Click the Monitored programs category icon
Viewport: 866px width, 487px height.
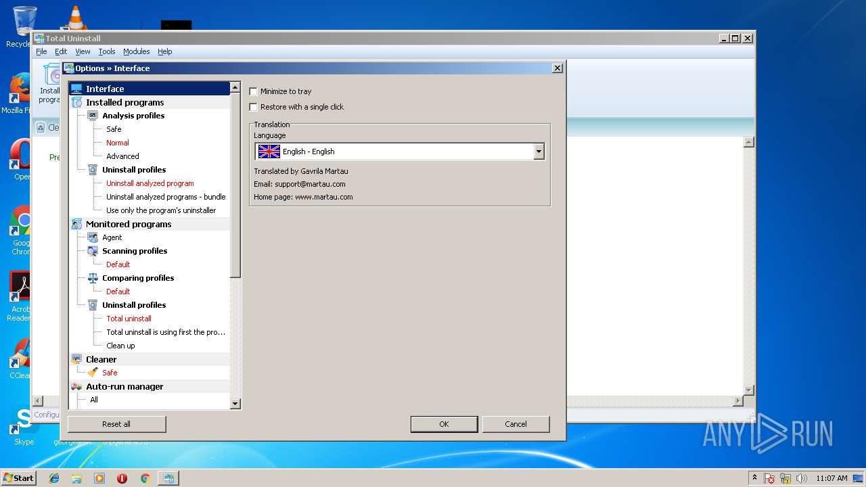coord(76,224)
